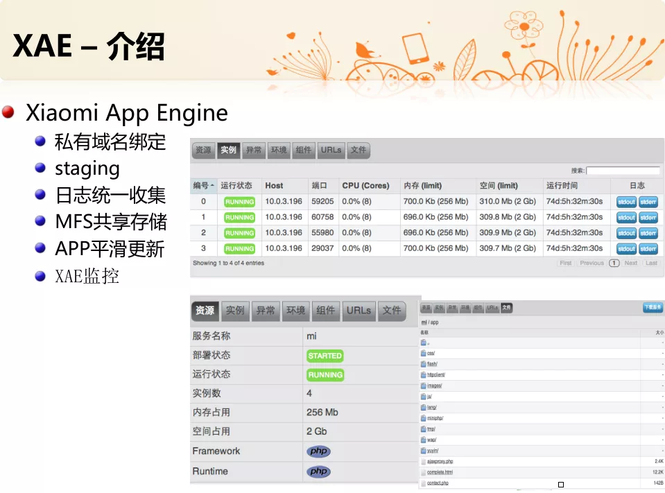Open 文件 tab in instances panel
The width and height of the screenshot is (665, 493).
tap(359, 150)
